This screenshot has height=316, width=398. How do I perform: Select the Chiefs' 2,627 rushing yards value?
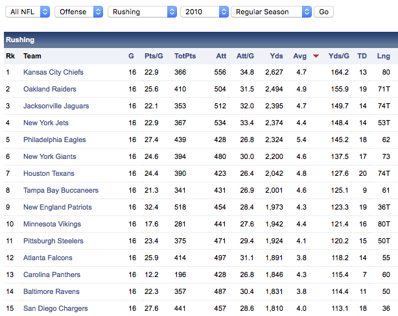[274, 72]
